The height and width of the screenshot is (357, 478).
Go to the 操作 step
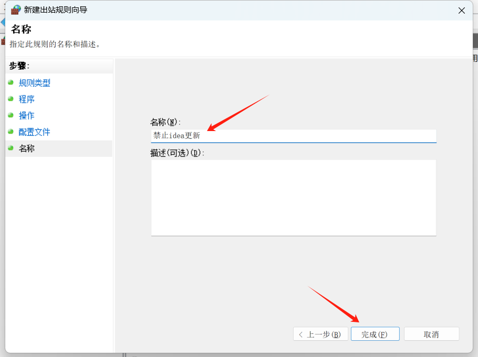(x=26, y=116)
